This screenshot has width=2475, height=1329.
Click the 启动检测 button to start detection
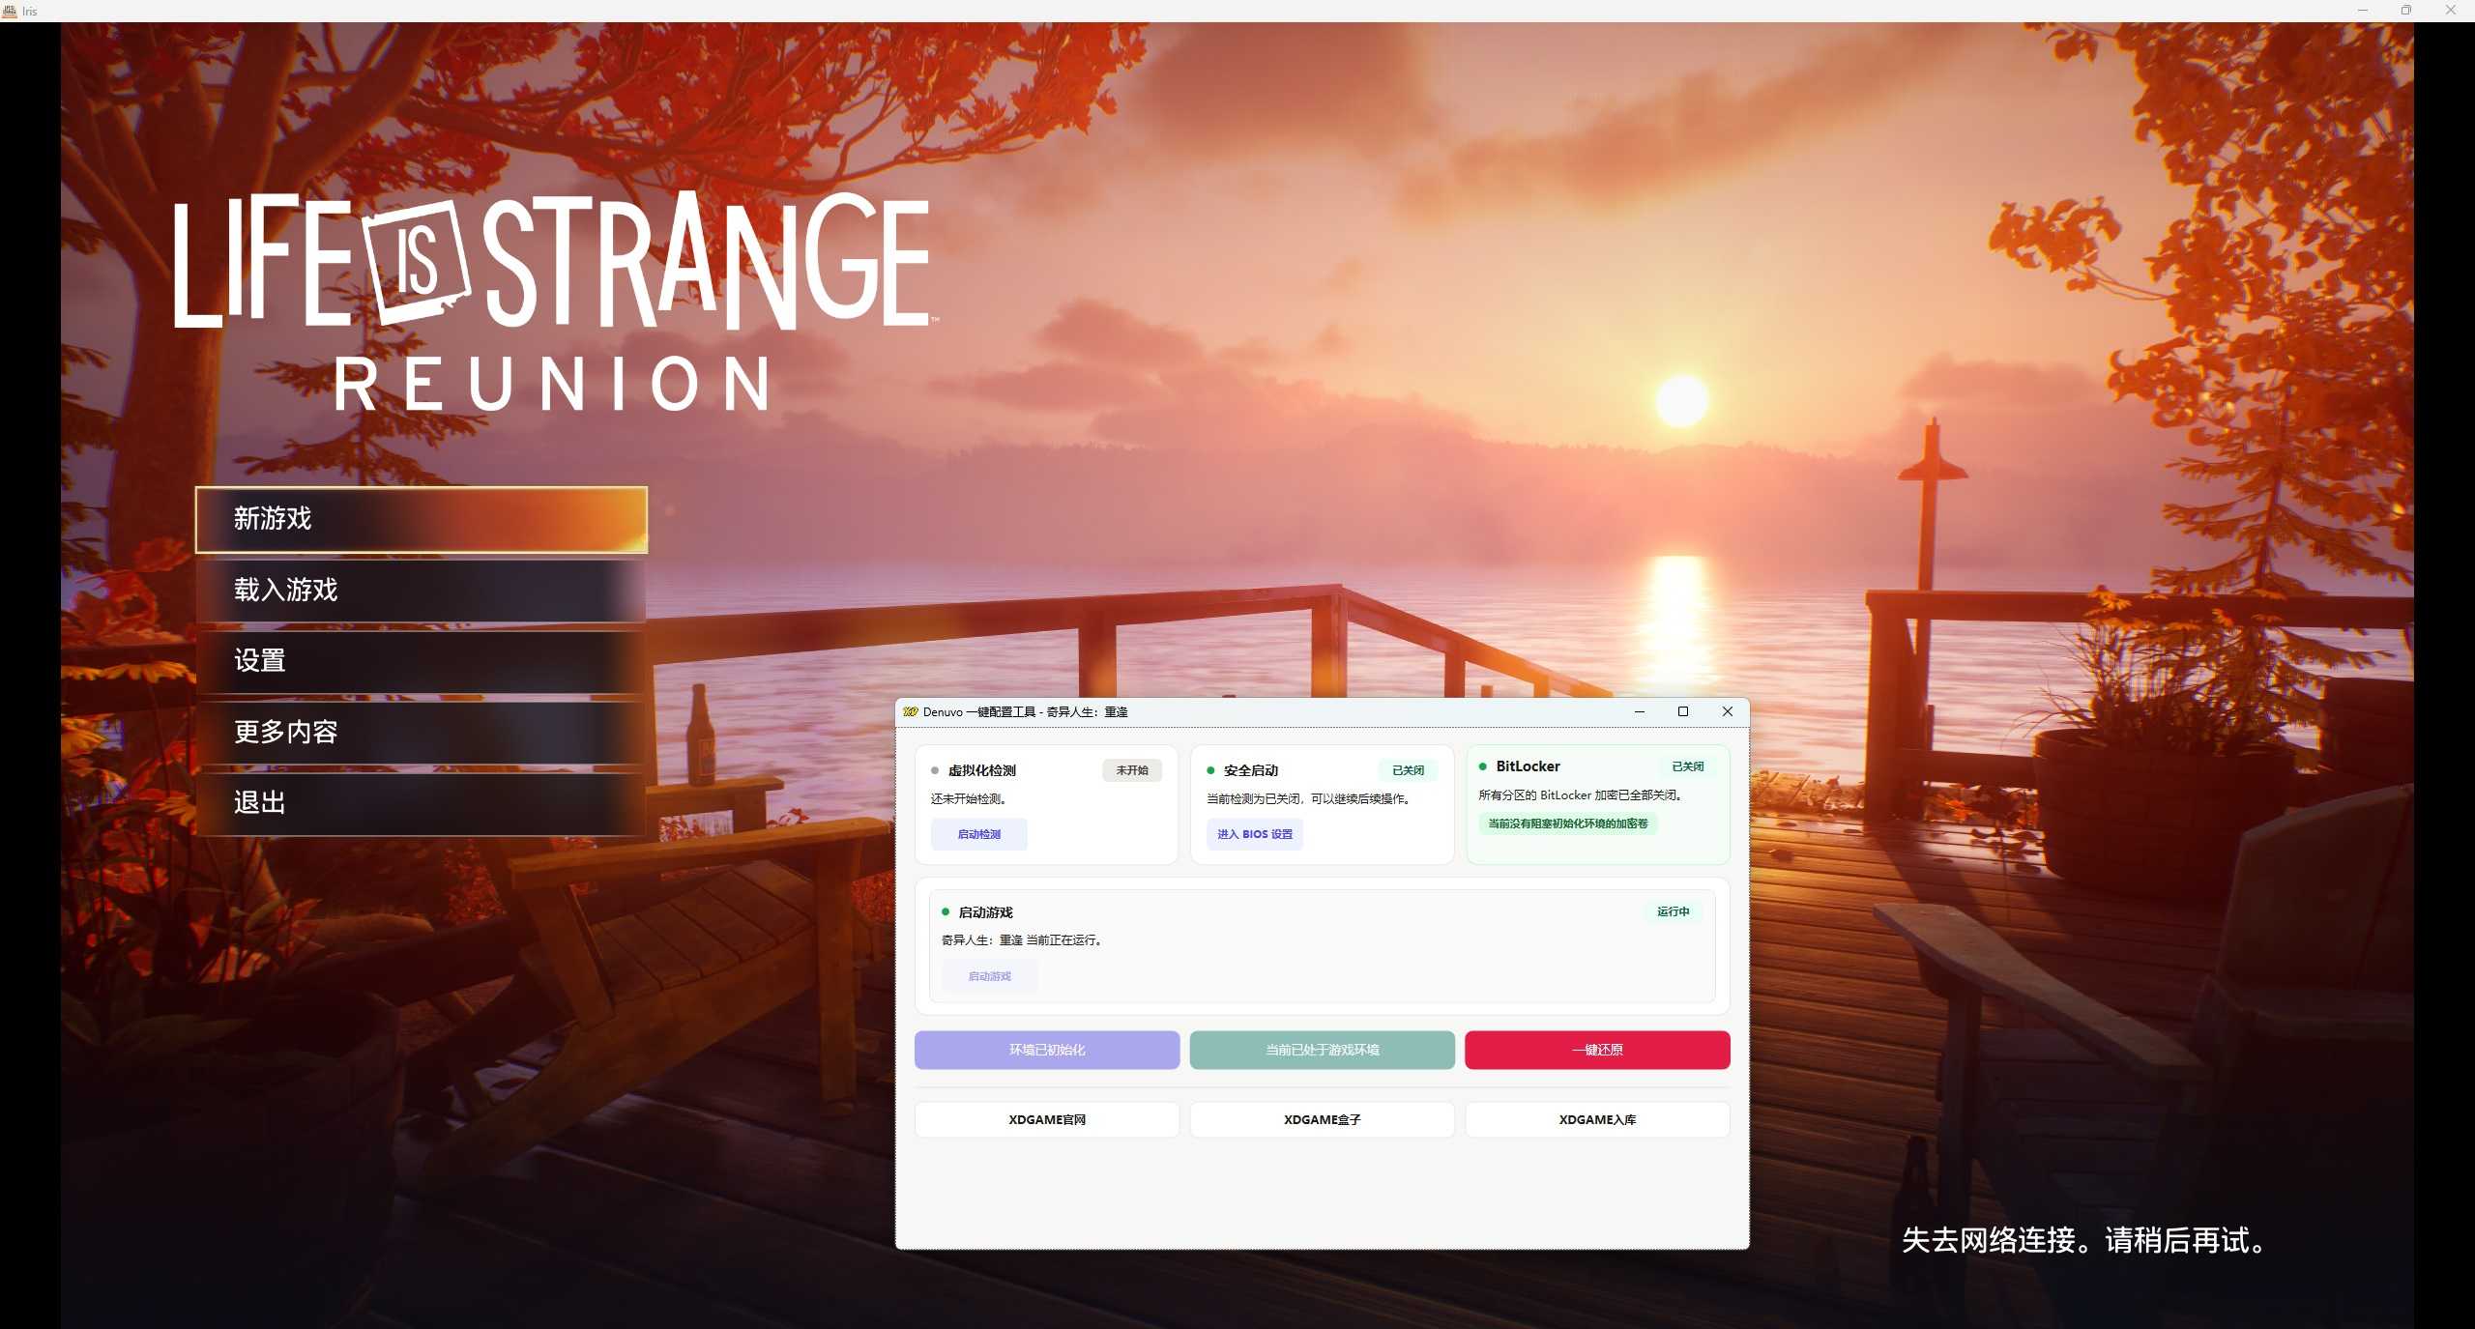[978, 833]
